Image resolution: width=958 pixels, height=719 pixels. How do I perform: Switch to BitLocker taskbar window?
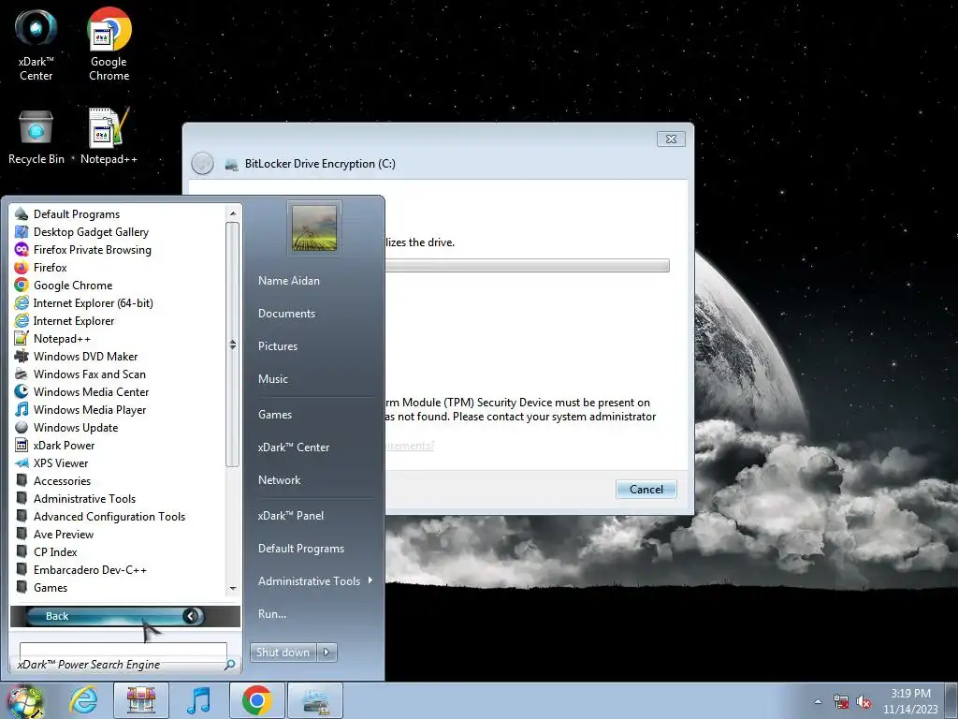tap(314, 700)
